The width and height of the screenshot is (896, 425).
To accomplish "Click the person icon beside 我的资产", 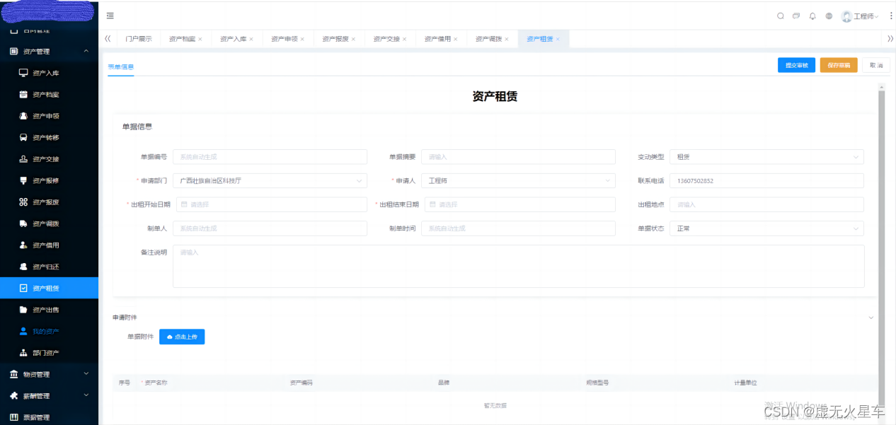I will [23, 331].
